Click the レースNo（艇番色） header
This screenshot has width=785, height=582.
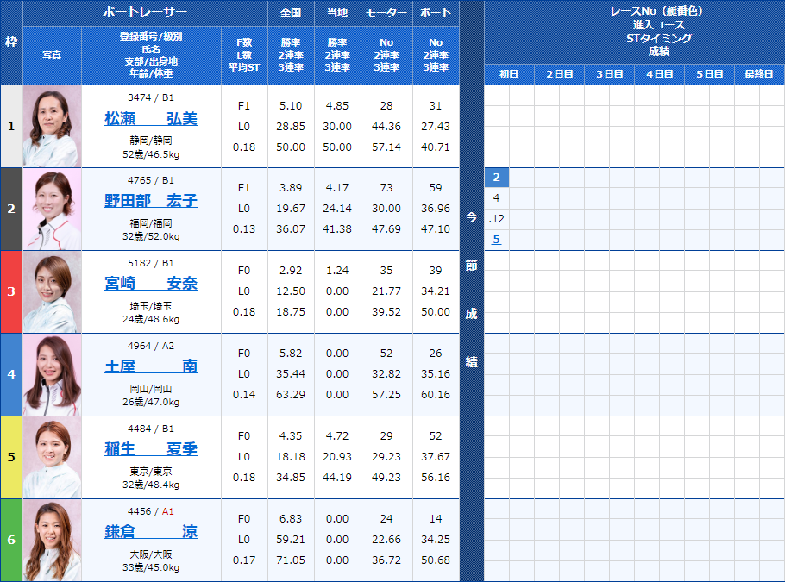659,11
